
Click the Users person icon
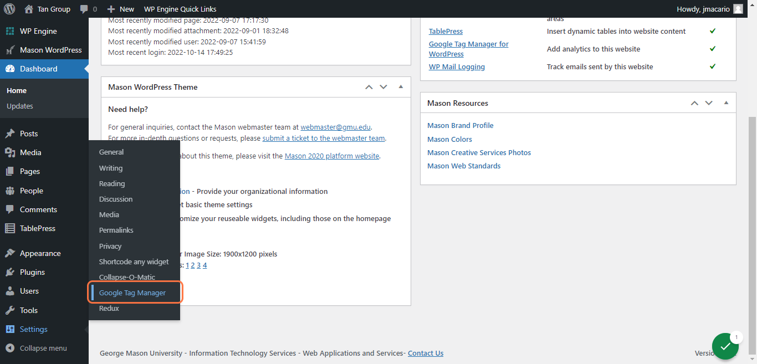[10, 291]
